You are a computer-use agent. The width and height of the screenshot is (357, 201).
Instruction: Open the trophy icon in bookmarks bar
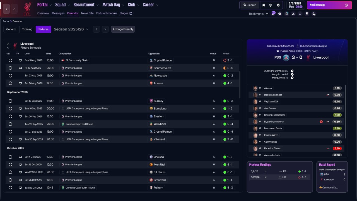(307, 14)
